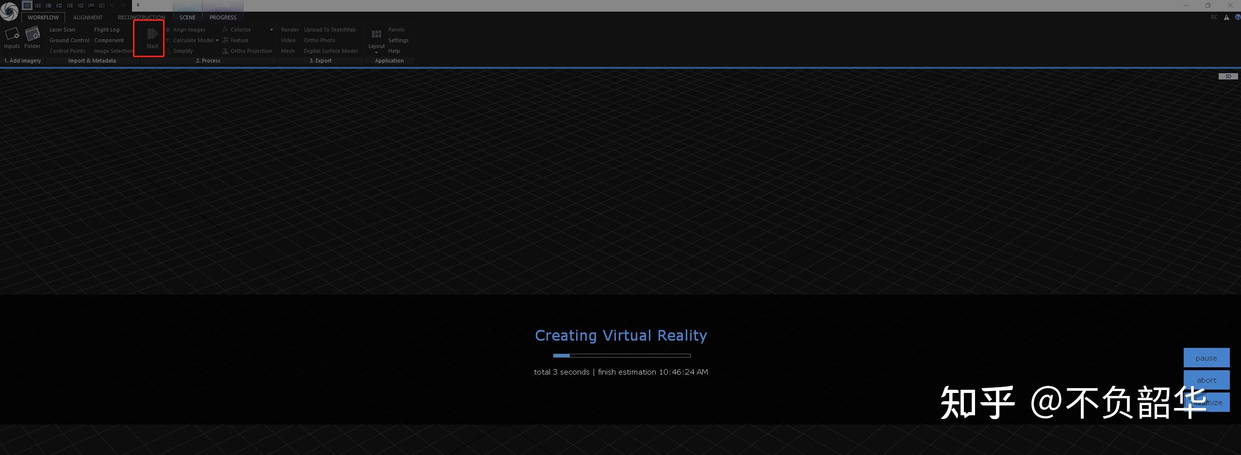Click the Undo arrow in quick access bar
1241x455 pixels.
[113, 5]
